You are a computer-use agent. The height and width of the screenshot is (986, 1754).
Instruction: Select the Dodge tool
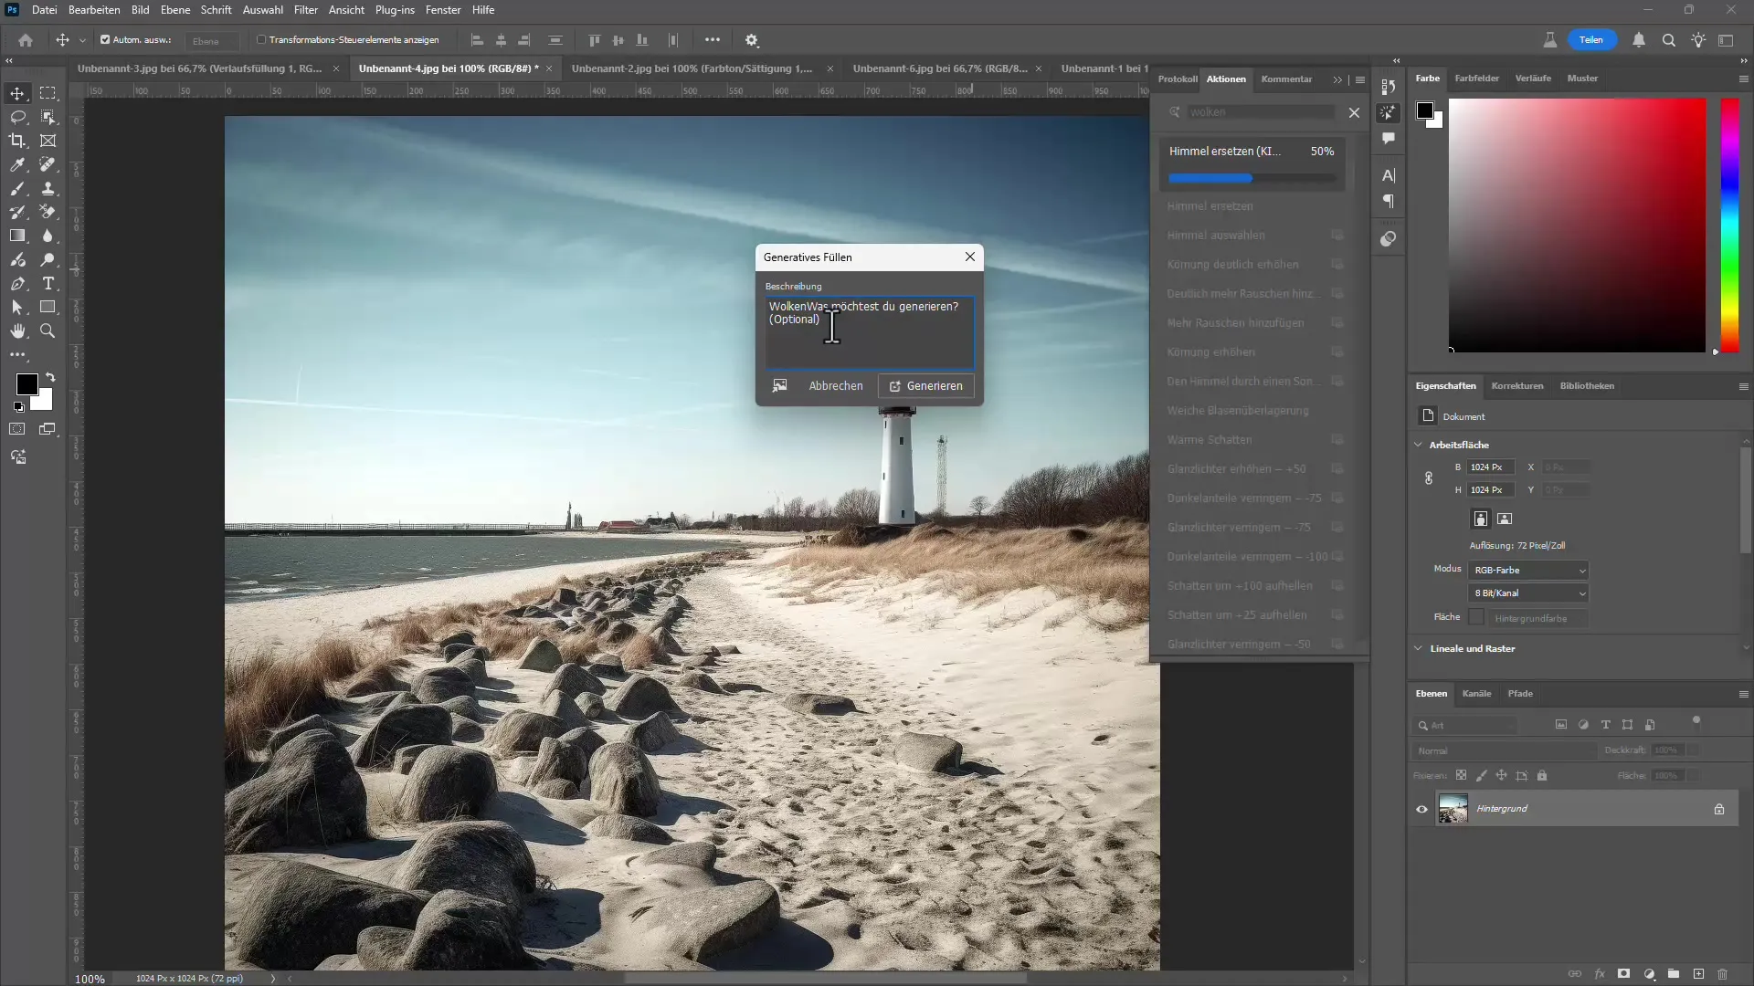48,260
